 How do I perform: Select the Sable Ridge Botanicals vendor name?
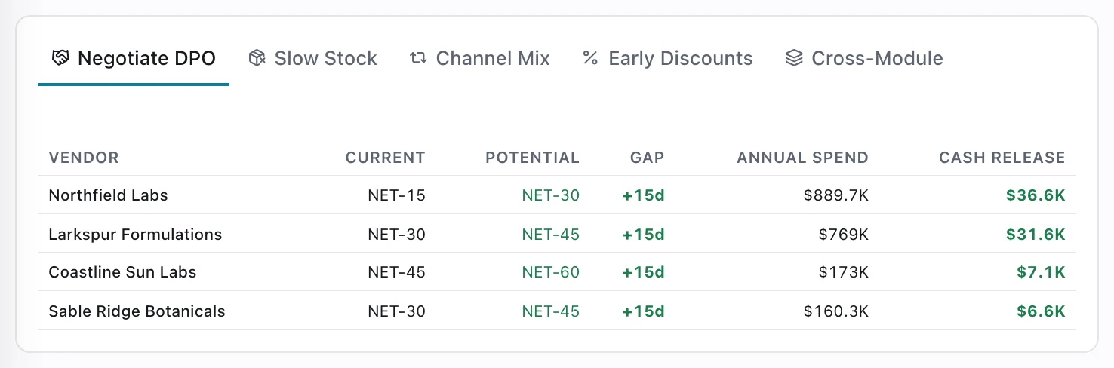click(x=137, y=311)
